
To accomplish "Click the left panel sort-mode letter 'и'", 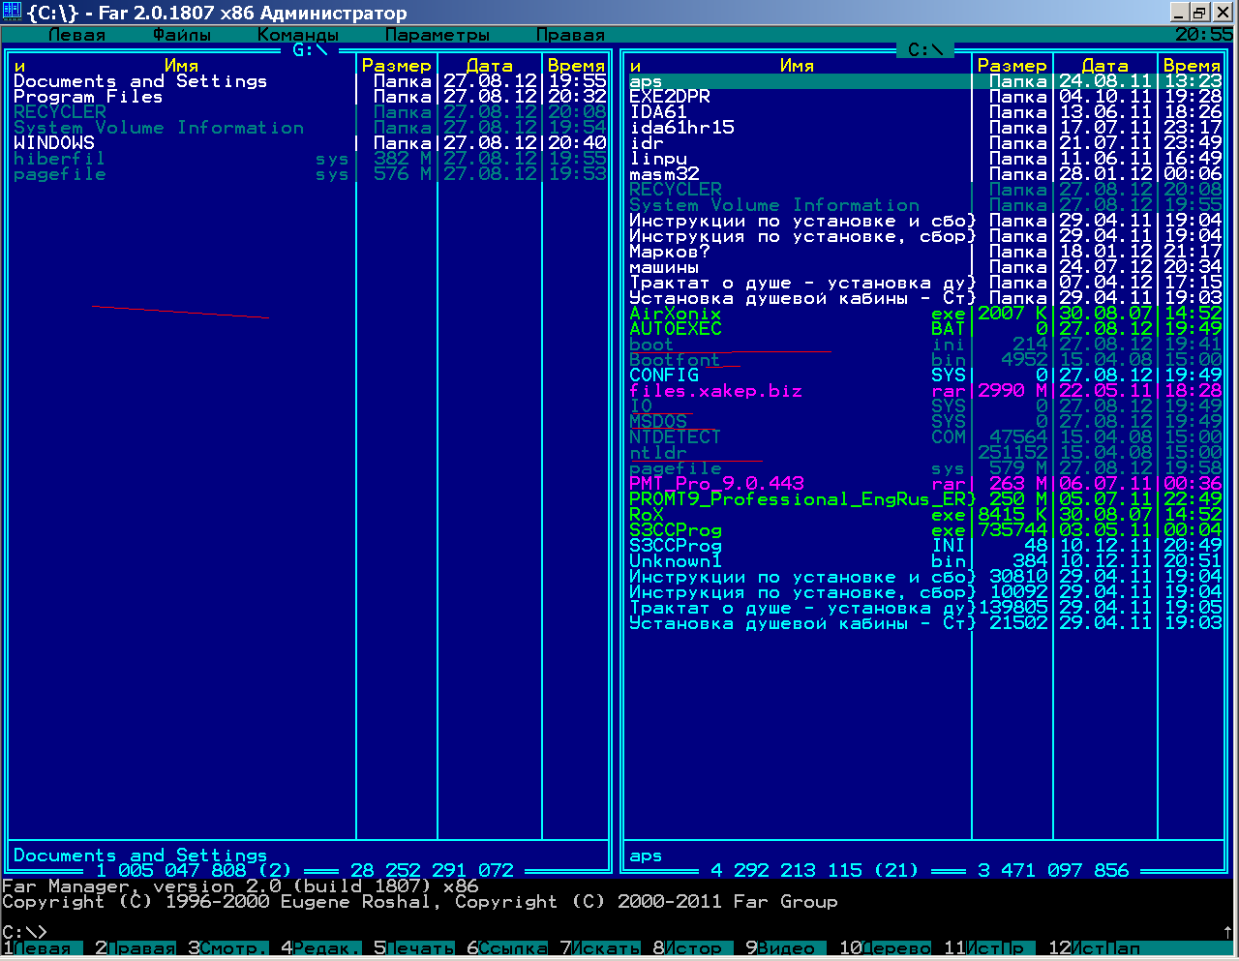I will [19, 66].
